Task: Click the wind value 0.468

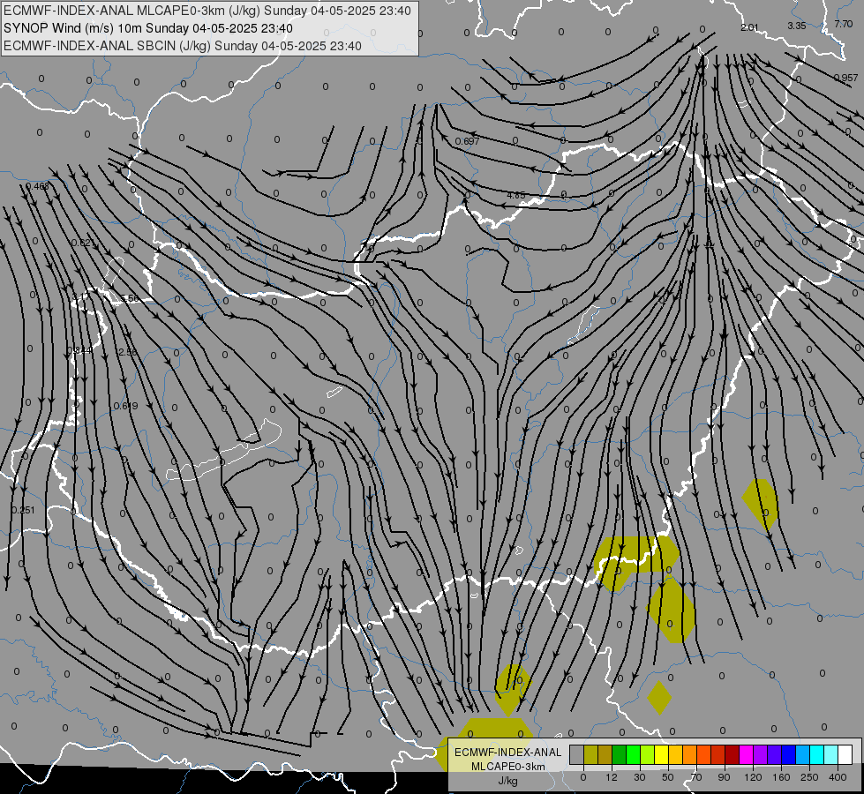Action: pos(37,186)
